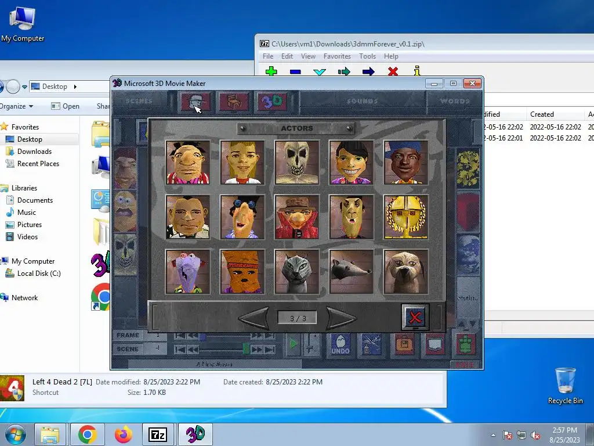This screenshot has width=594, height=446.
Task: Select the big-nosed actor in striped shirt
Action: tap(187, 163)
